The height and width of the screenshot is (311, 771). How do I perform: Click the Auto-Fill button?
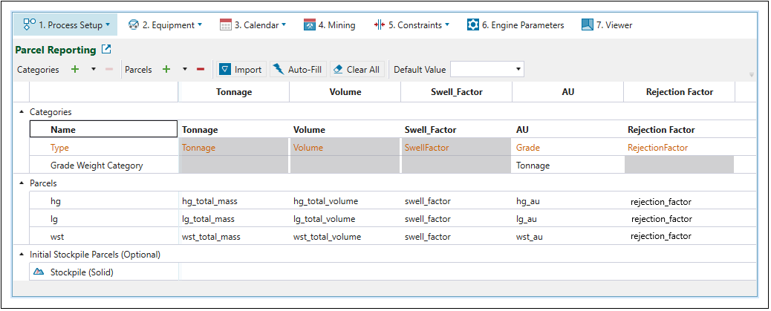(297, 70)
